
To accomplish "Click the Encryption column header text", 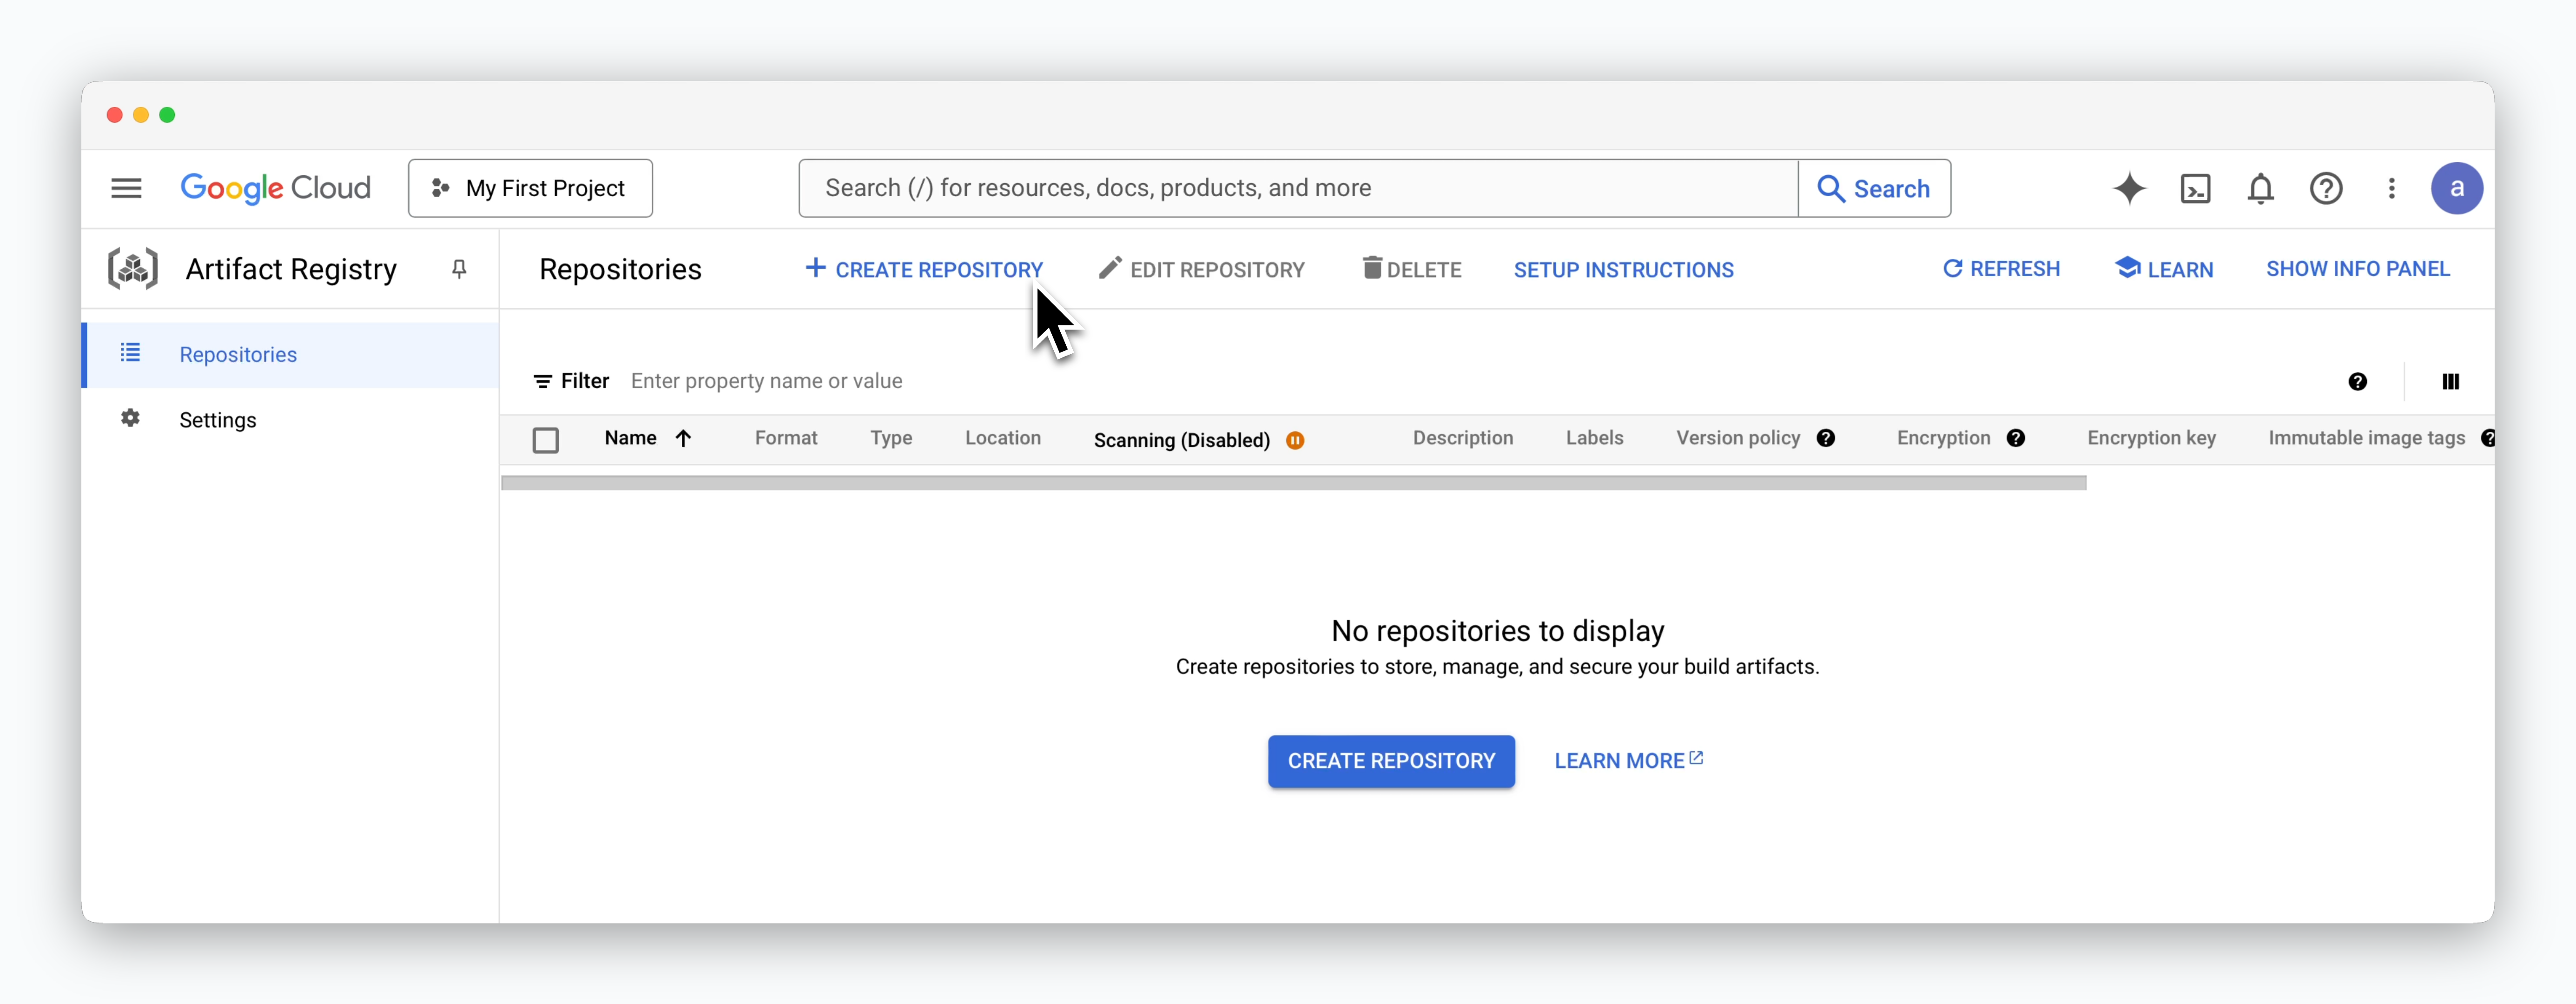I will 1943,438.
